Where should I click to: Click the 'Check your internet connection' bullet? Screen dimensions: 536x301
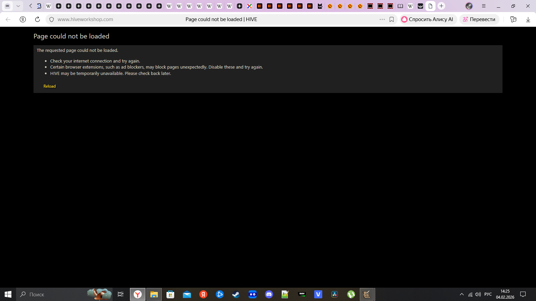tap(95, 61)
